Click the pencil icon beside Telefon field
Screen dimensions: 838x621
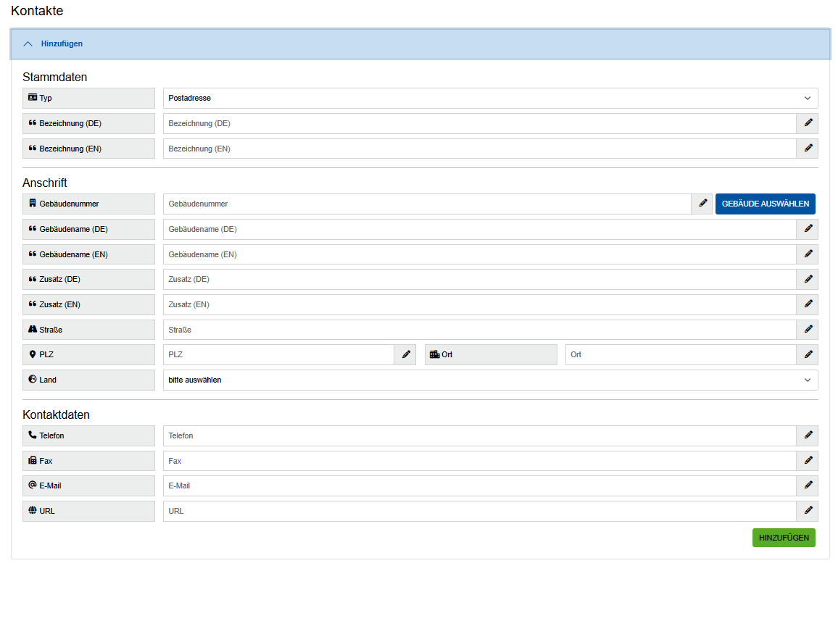point(808,435)
